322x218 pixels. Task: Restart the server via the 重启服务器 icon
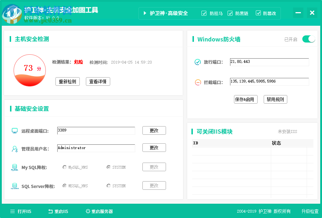pos(88,211)
